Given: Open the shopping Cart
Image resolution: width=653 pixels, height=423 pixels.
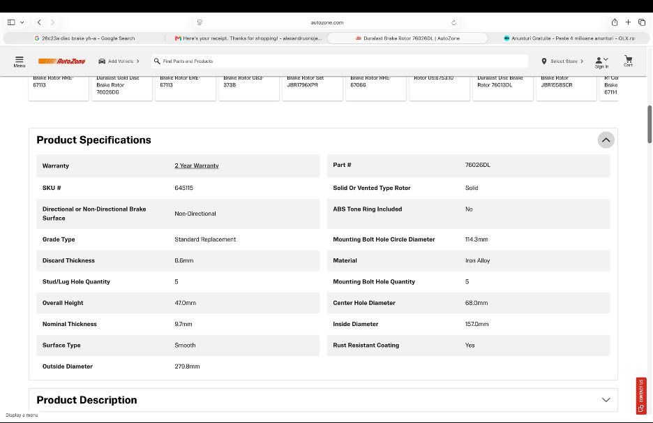Looking at the screenshot, I should pyautogui.click(x=628, y=61).
